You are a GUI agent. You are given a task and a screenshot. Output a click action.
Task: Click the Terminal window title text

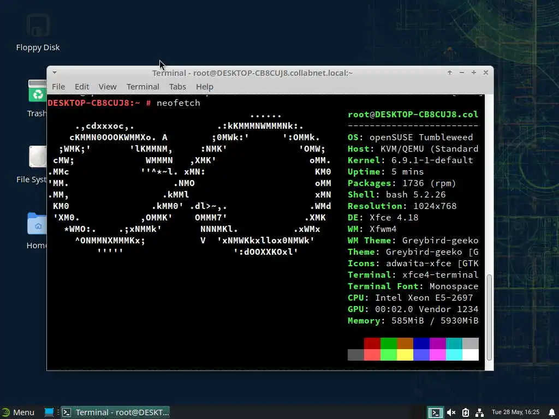(252, 73)
